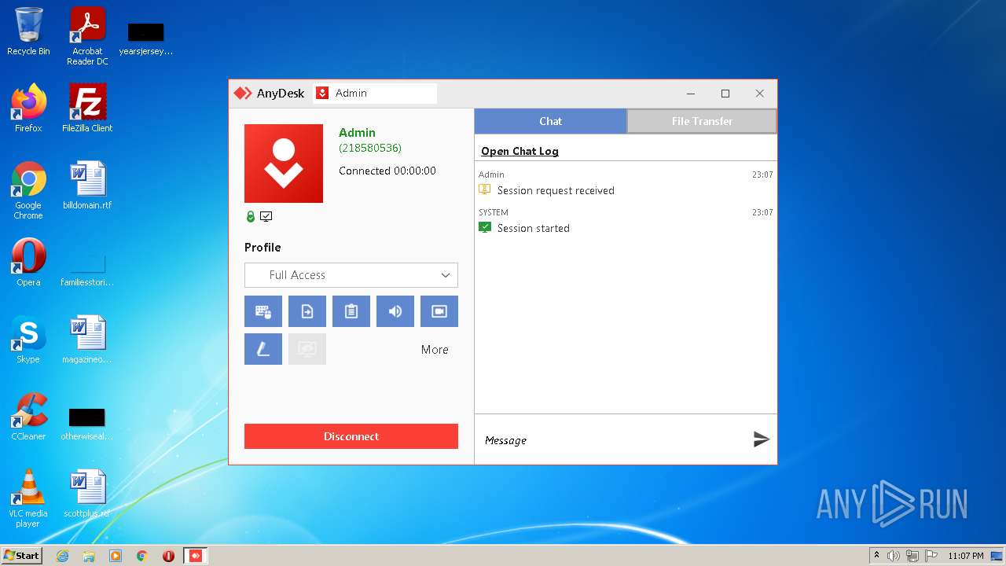Select the Opera desktop shortcut
This screenshot has height=566, width=1006.
click(x=28, y=263)
